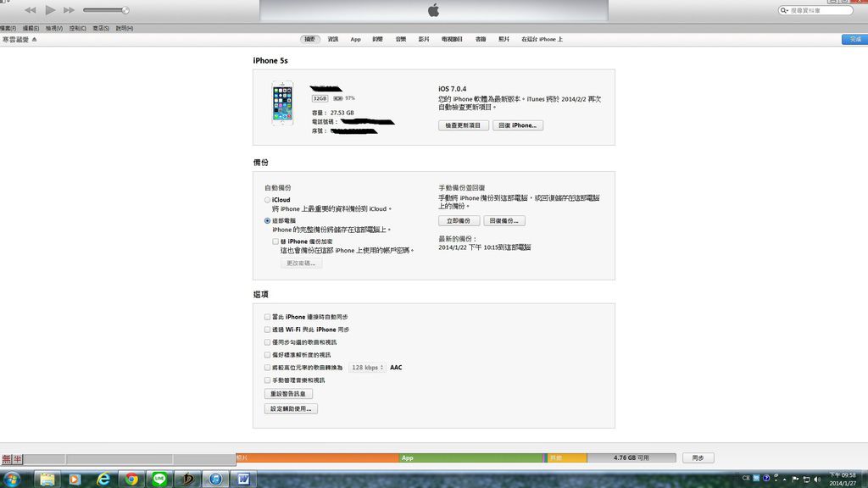Click the 回復 iPhone... restore button
This screenshot has width=868, height=488.
tap(518, 125)
